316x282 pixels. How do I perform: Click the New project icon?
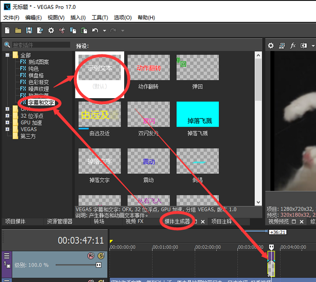[7, 30]
